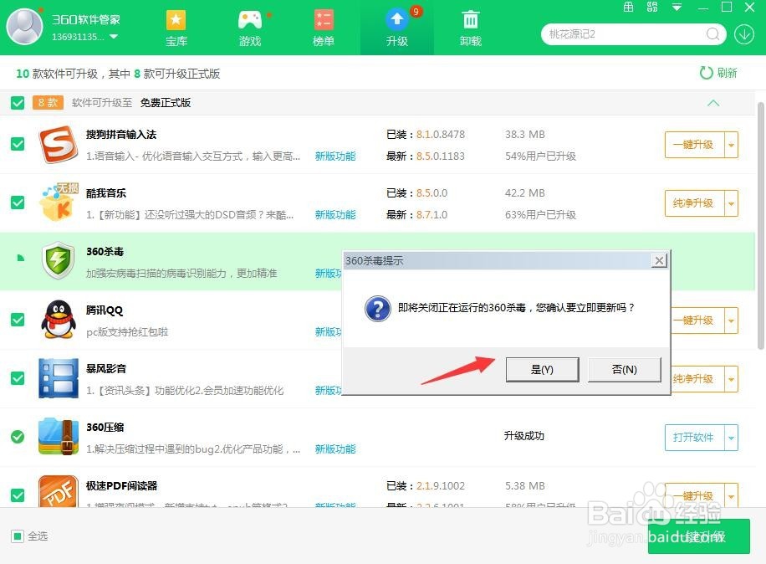Viewport: 766px width, 564px height.
Task: Click the 360压缩 success checkmark icon
Action: point(18,437)
